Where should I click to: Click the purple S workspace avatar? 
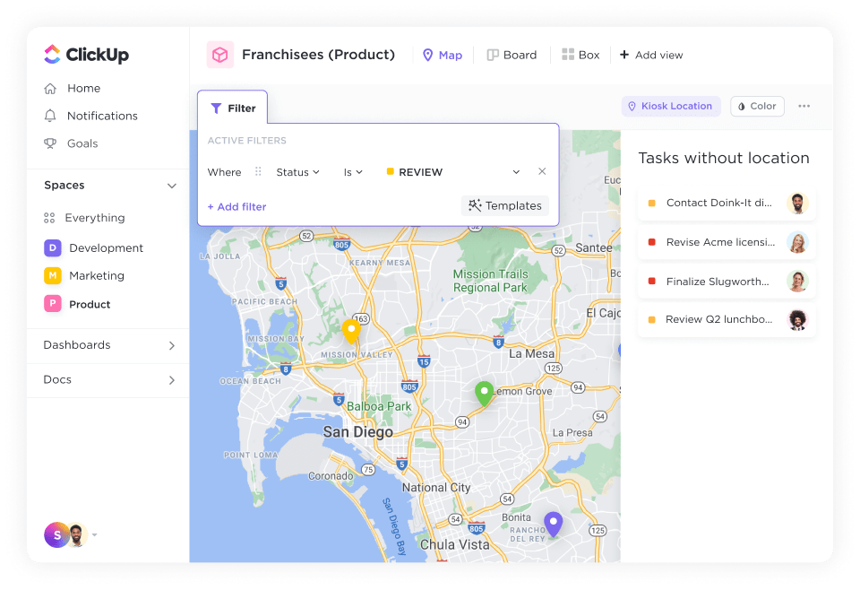pos(56,535)
